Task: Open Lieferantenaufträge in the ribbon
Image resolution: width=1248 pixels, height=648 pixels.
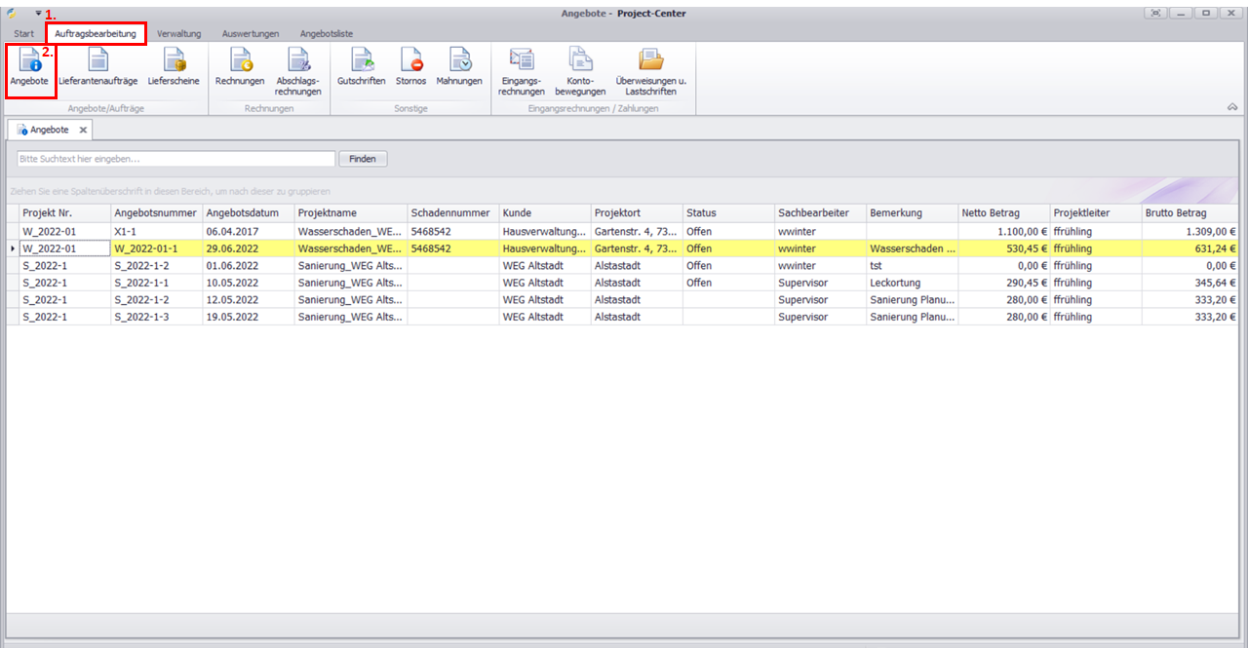Action: (x=97, y=68)
